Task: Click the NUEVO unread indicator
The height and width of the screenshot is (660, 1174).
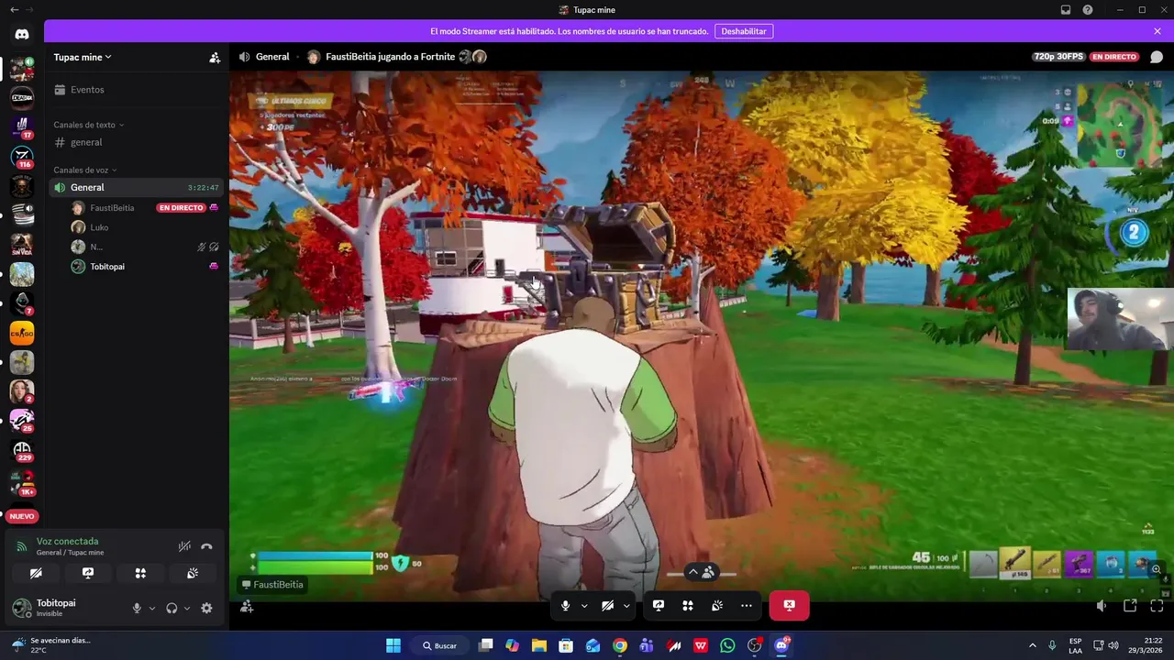Action: 22,516
